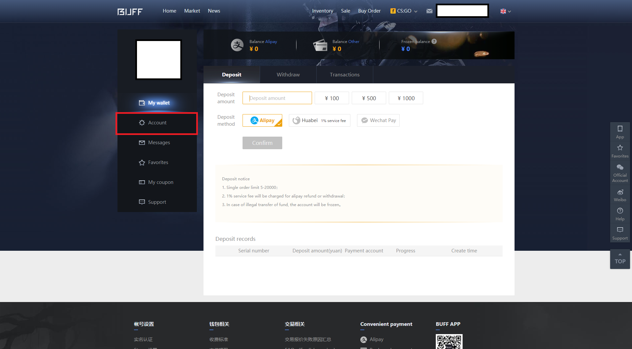This screenshot has height=349, width=632.
Task: Click the BUFF logo in the header
Action: point(130,12)
